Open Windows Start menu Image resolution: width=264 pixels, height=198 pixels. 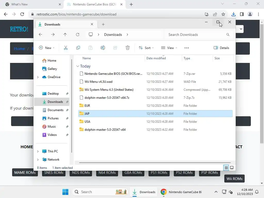[x=65, y=192]
